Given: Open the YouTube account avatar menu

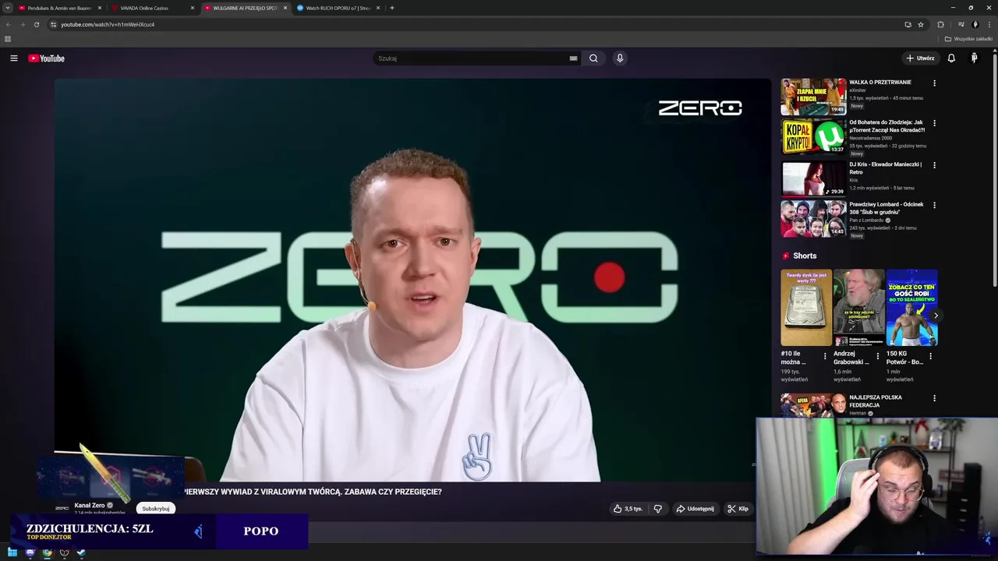Looking at the screenshot, I should [974, 58].
